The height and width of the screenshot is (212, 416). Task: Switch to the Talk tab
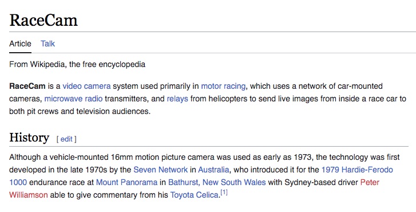click(x=47, y=44)
